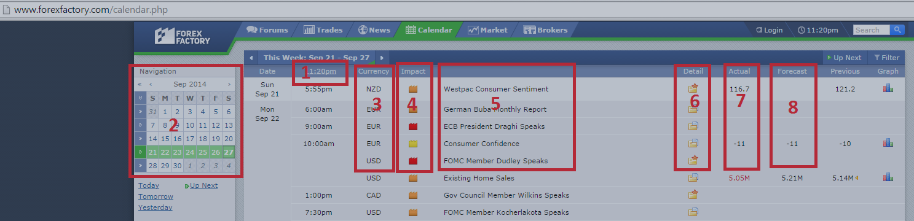This screenshot has height=221, width=914.
Task: Open the Brokers tab
Action: [x=546, y=29]
